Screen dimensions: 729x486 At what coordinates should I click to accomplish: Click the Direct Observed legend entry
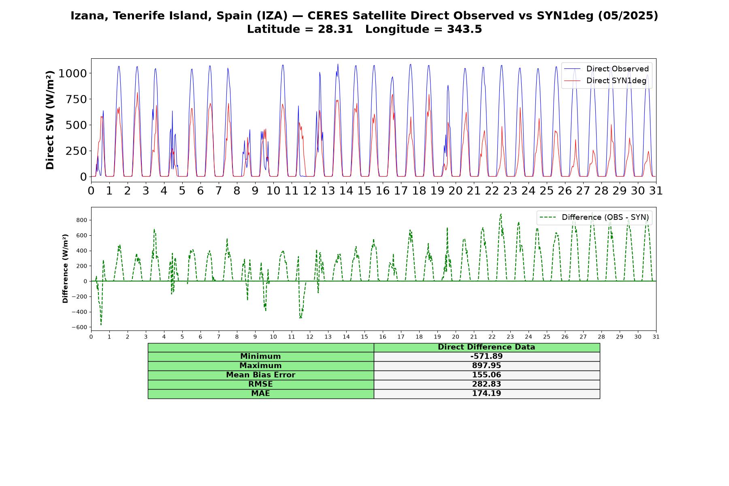click(x=607, y=69)
